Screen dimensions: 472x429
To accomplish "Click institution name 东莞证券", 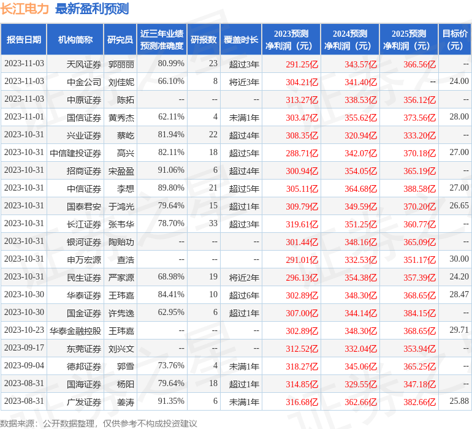I will click(84, 349).
